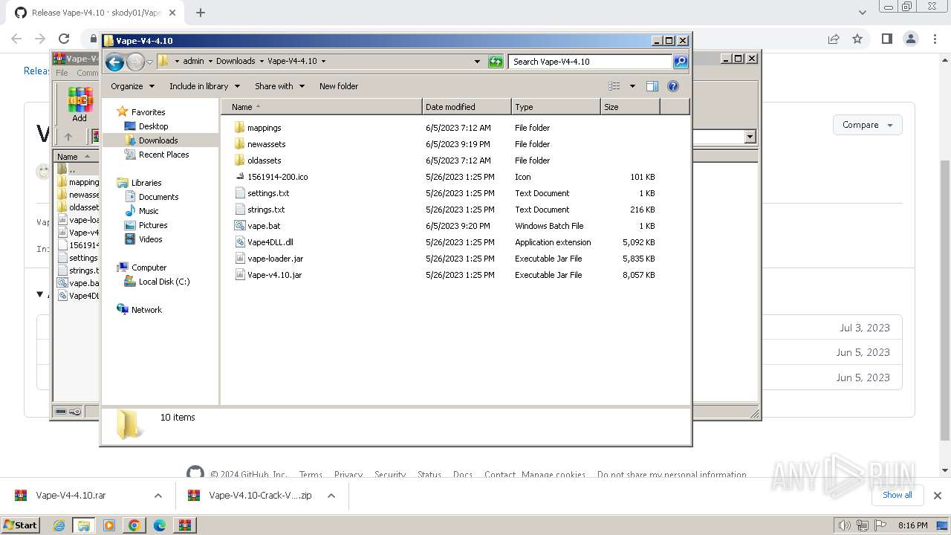Reload the Chrome page
The image size is (951, 535).
[64, 39]
